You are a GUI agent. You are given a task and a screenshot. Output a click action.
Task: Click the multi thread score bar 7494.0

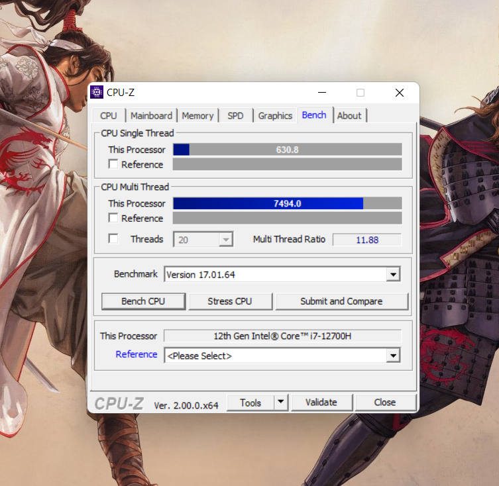pos(288,203)
